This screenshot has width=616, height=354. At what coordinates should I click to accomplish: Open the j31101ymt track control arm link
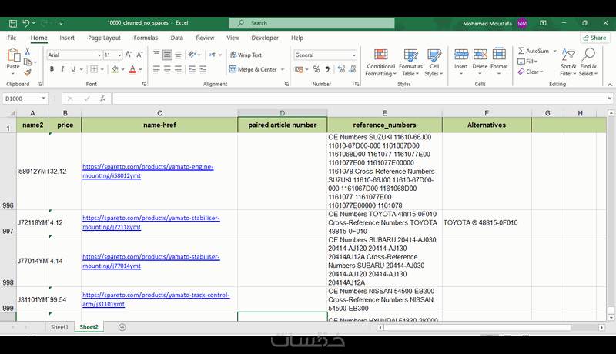[156, 299]
